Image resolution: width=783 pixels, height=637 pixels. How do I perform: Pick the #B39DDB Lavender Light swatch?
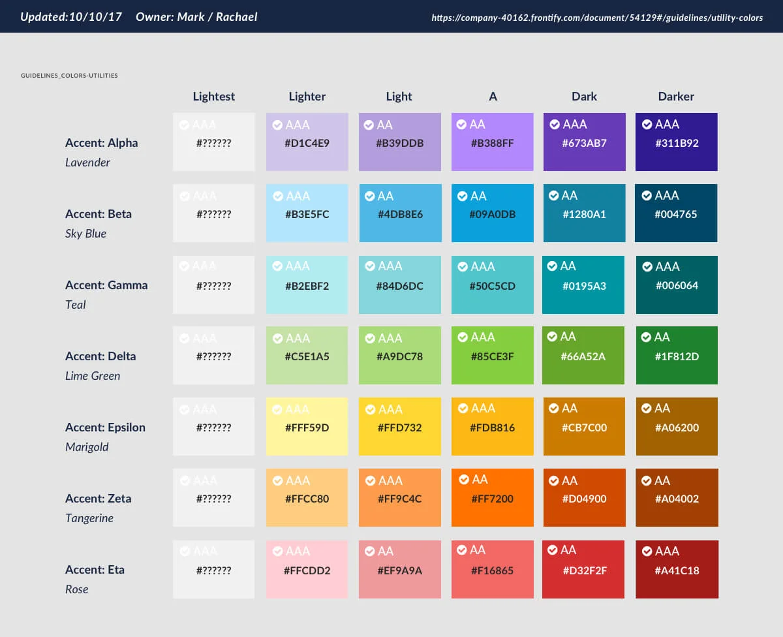click(400, 142)
